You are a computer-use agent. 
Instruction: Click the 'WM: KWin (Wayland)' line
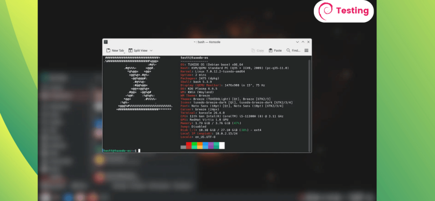(x=197, y=92)
